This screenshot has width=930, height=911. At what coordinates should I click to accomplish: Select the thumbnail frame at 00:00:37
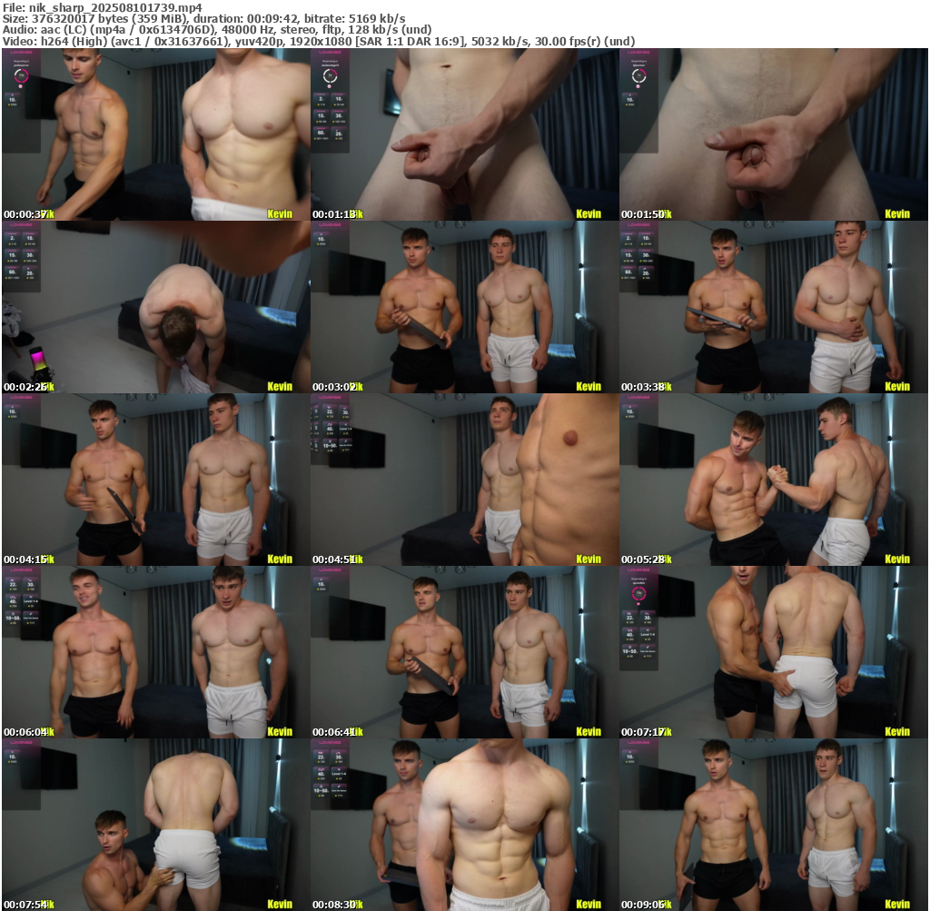(x=156, y=134)
